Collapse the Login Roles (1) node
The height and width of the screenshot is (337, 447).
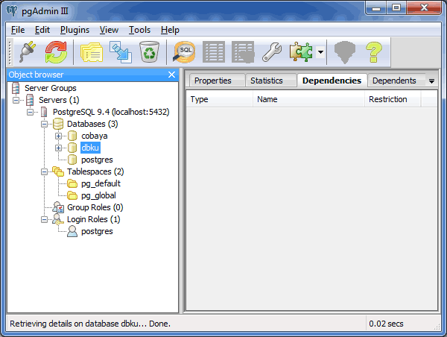tap(44, 219)
